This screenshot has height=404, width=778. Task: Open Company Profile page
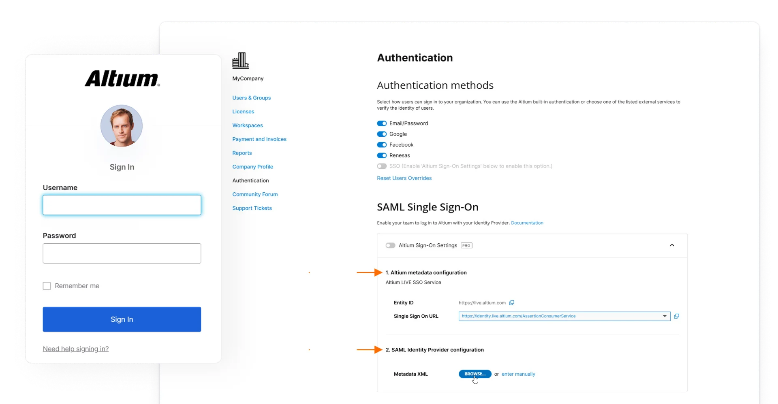coord(252,167)
